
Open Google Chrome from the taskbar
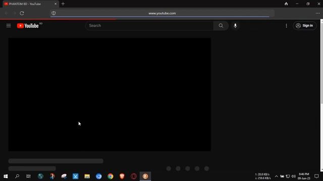111,176
